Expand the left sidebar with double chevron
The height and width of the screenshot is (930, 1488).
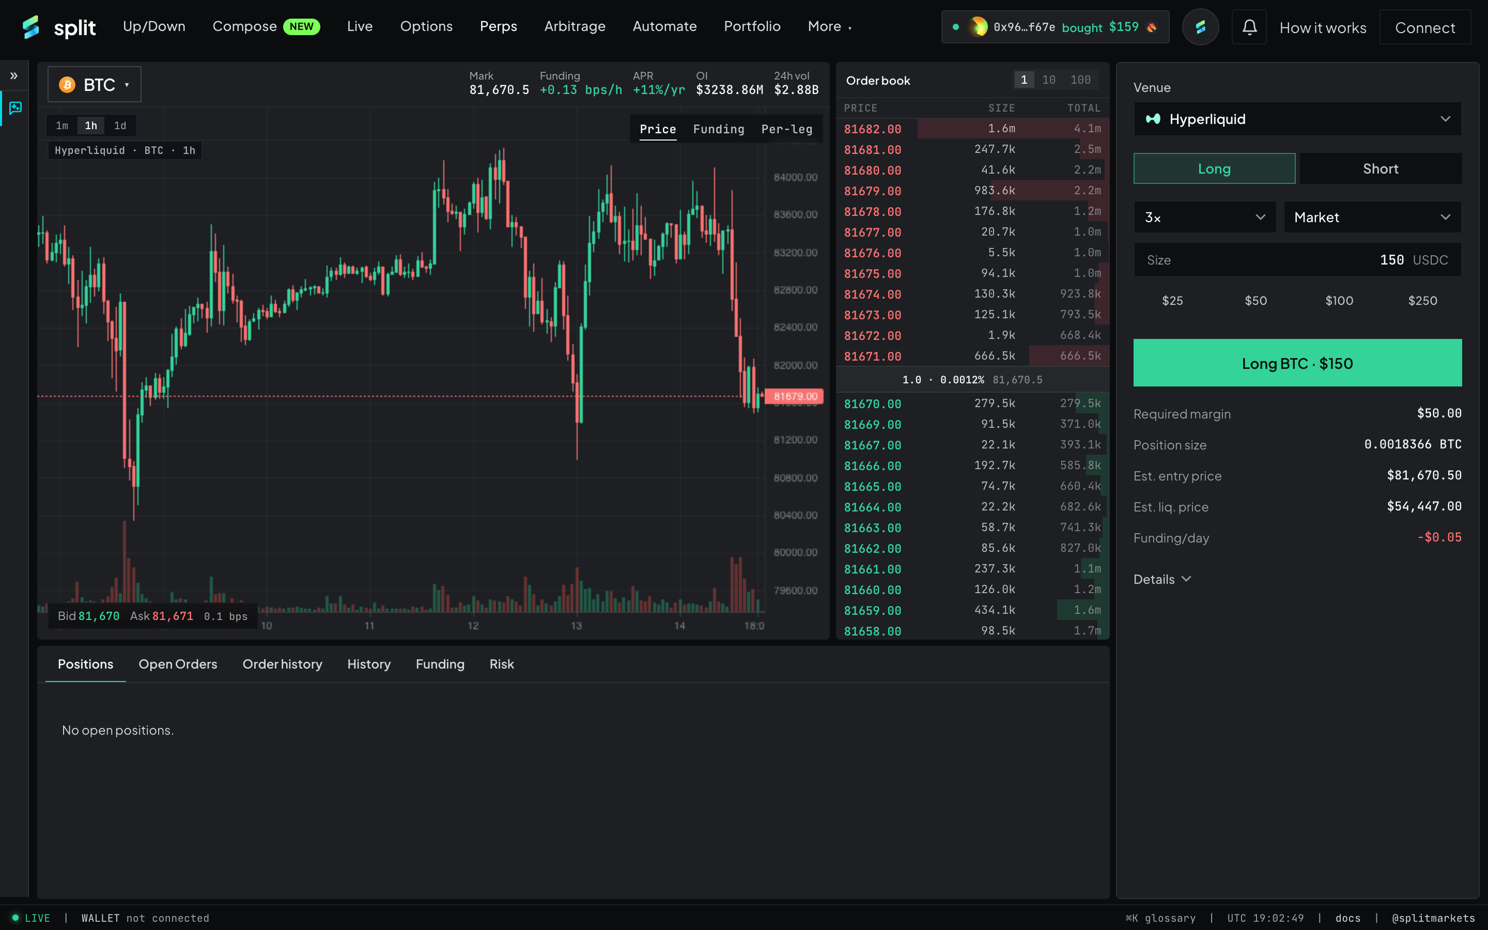(x=14, y=75)
